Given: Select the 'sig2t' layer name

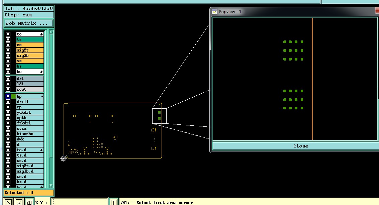Looking at the screenshot, I should [30, 50].
